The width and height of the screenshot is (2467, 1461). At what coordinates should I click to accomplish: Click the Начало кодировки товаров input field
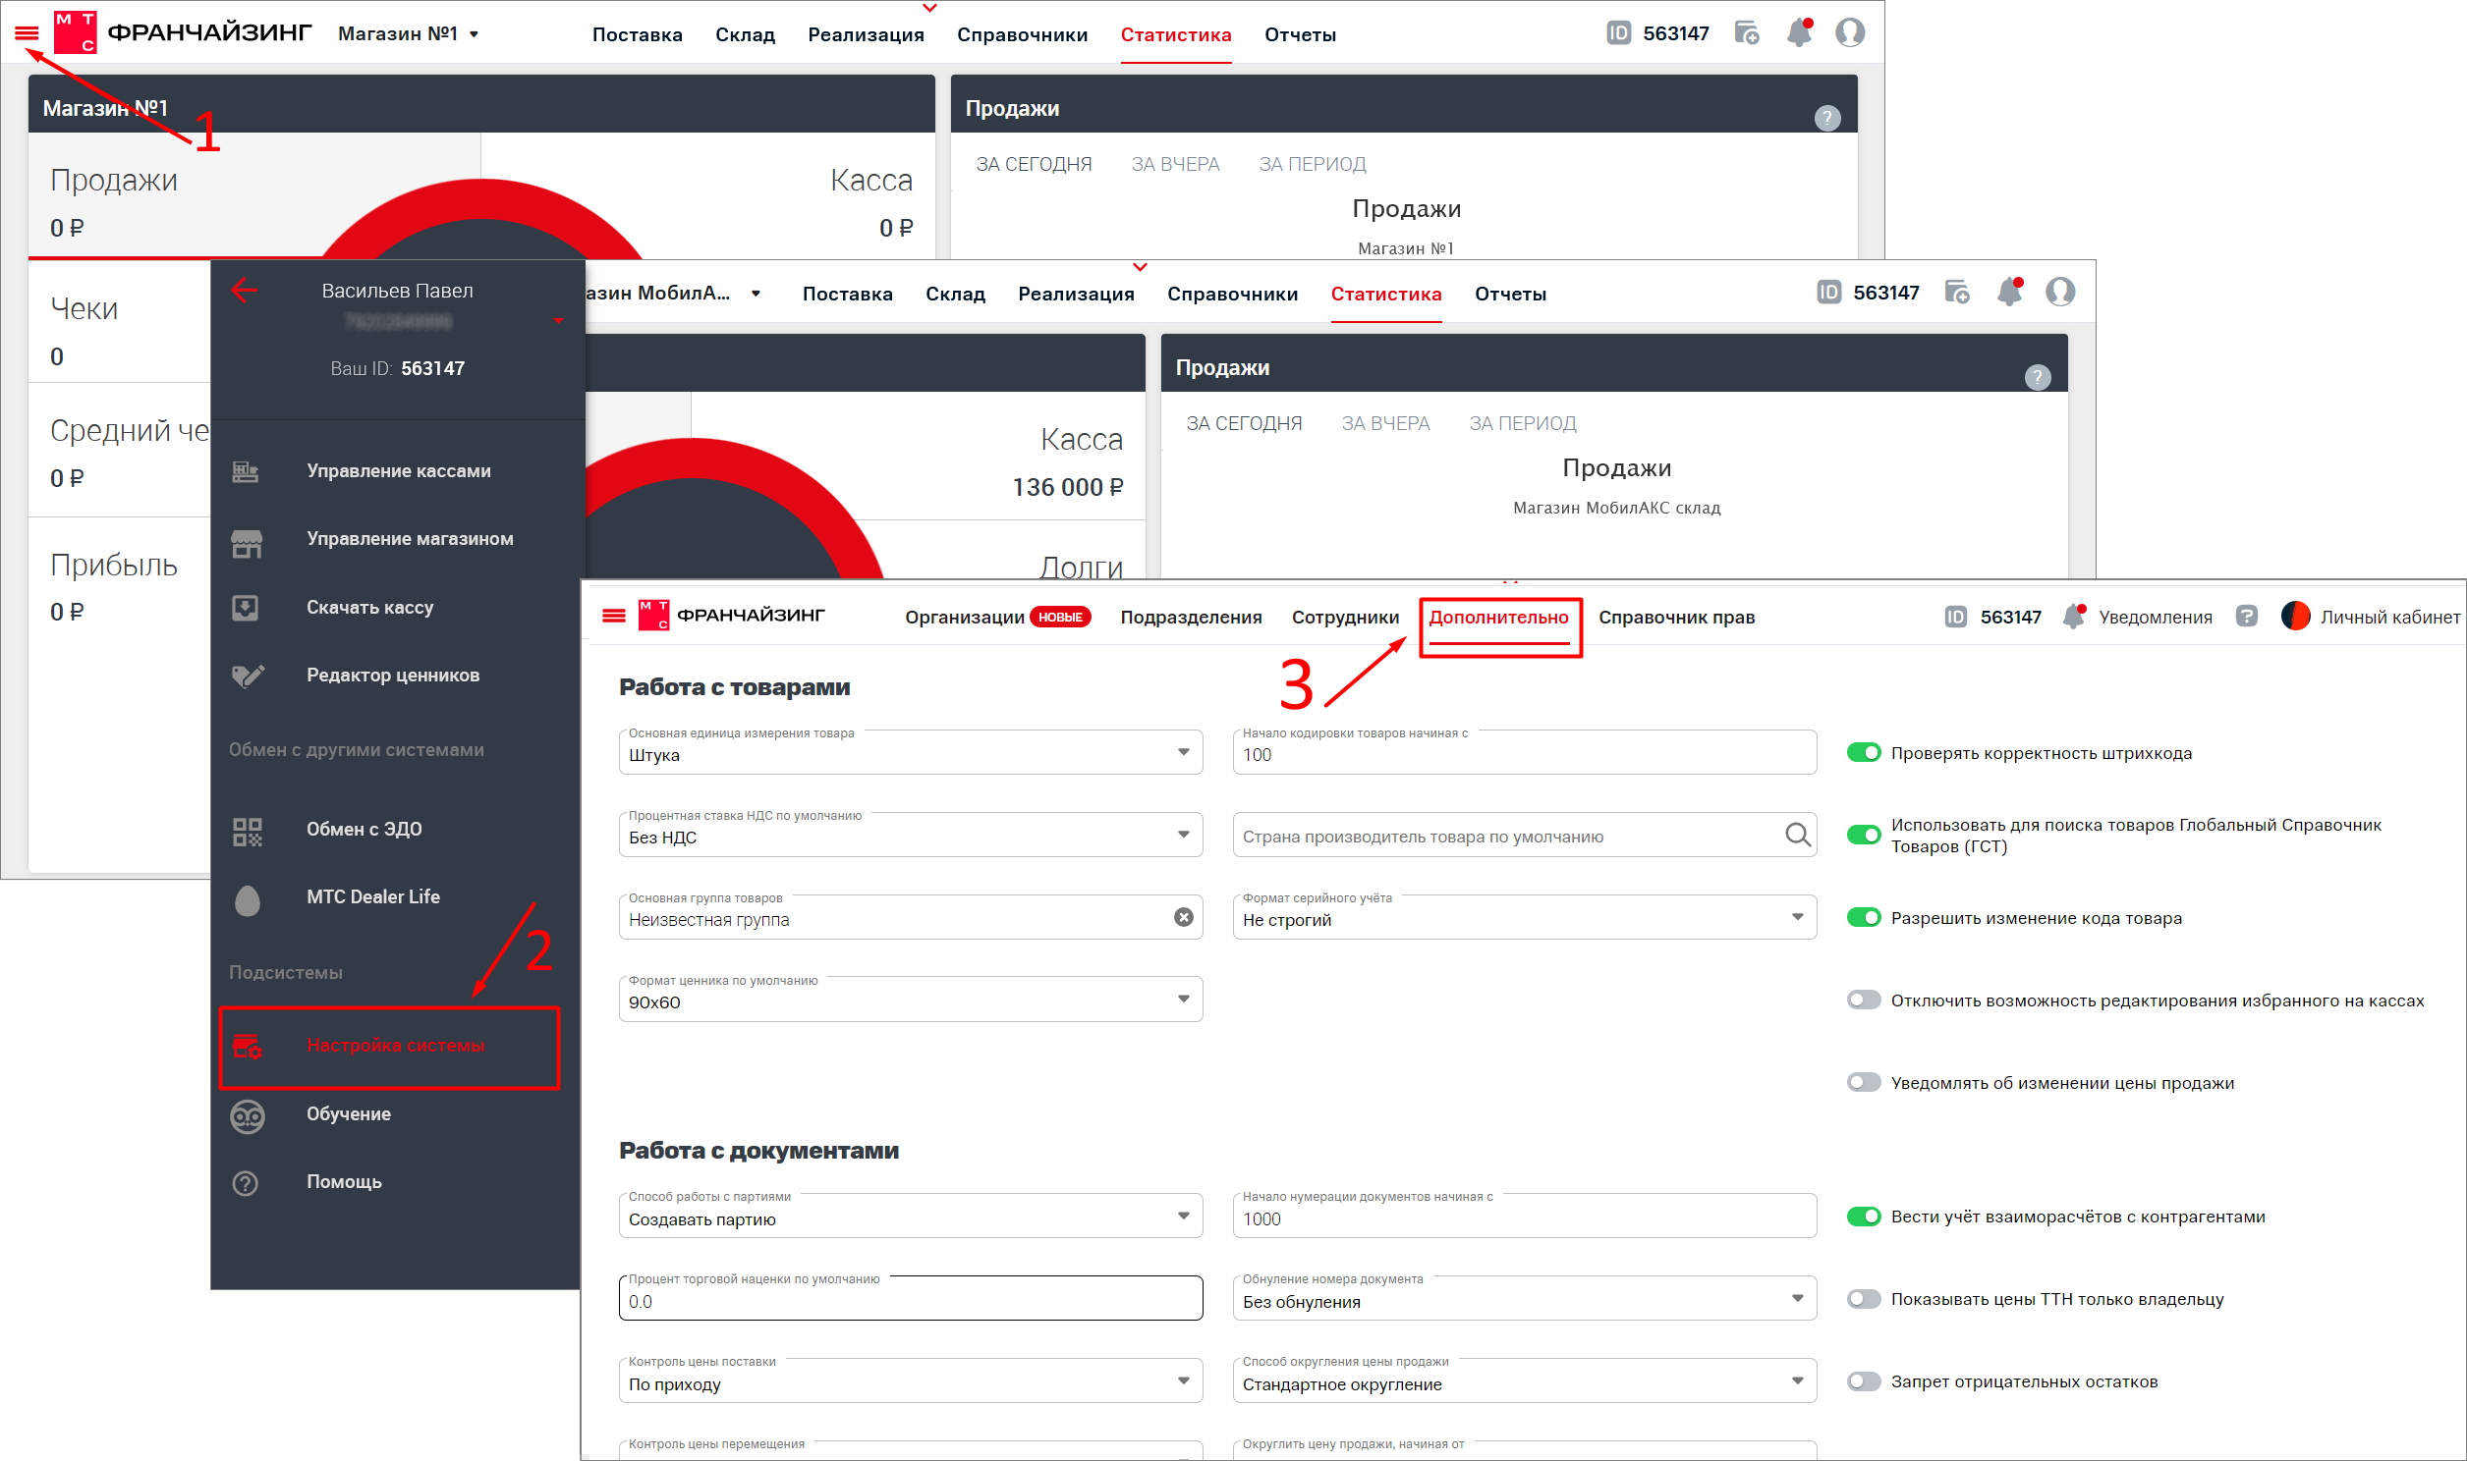click(1524, 752)
